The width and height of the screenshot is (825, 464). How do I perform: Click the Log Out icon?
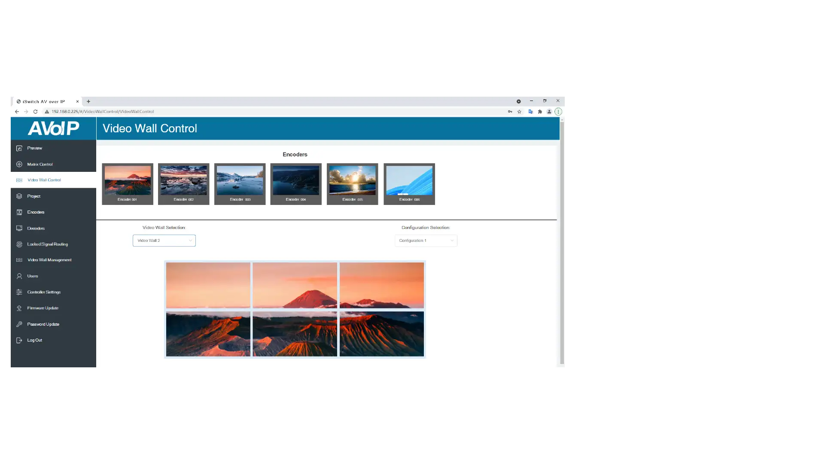19,340
